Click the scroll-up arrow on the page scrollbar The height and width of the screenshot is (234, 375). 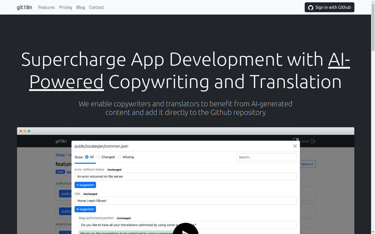[x=373, y=2]
